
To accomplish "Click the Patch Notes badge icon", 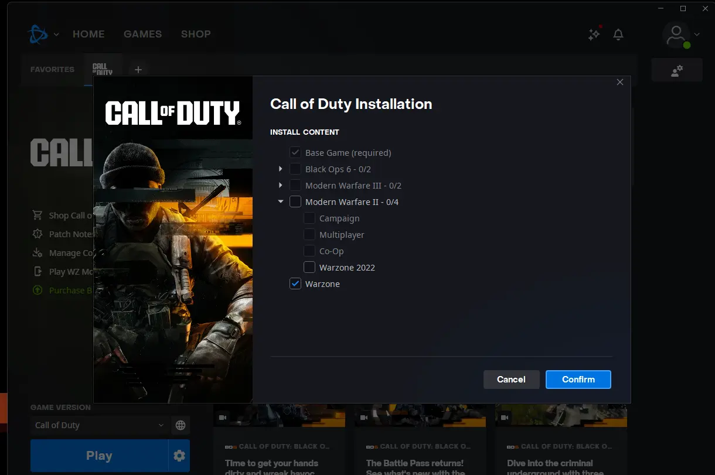I will click(x=38, y=234).
